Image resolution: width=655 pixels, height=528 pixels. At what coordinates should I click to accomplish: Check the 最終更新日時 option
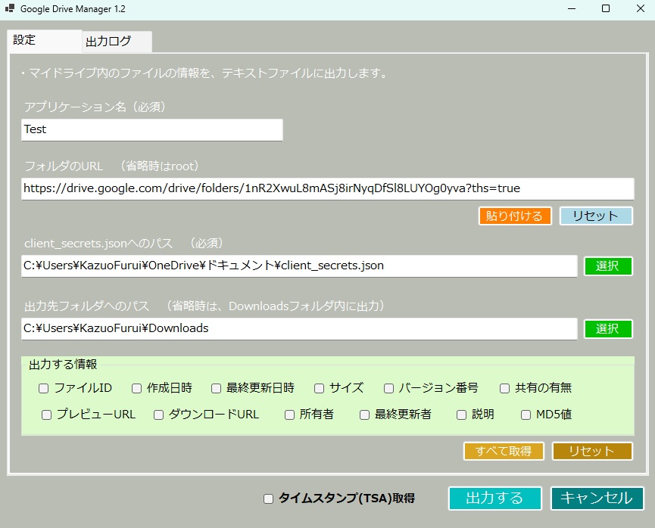click(x=216, y=389)
